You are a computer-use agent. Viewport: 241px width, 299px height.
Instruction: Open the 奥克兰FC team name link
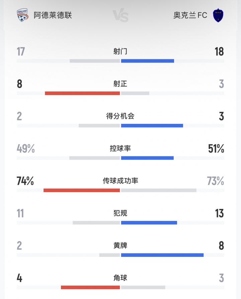click(x=190, y=15)
